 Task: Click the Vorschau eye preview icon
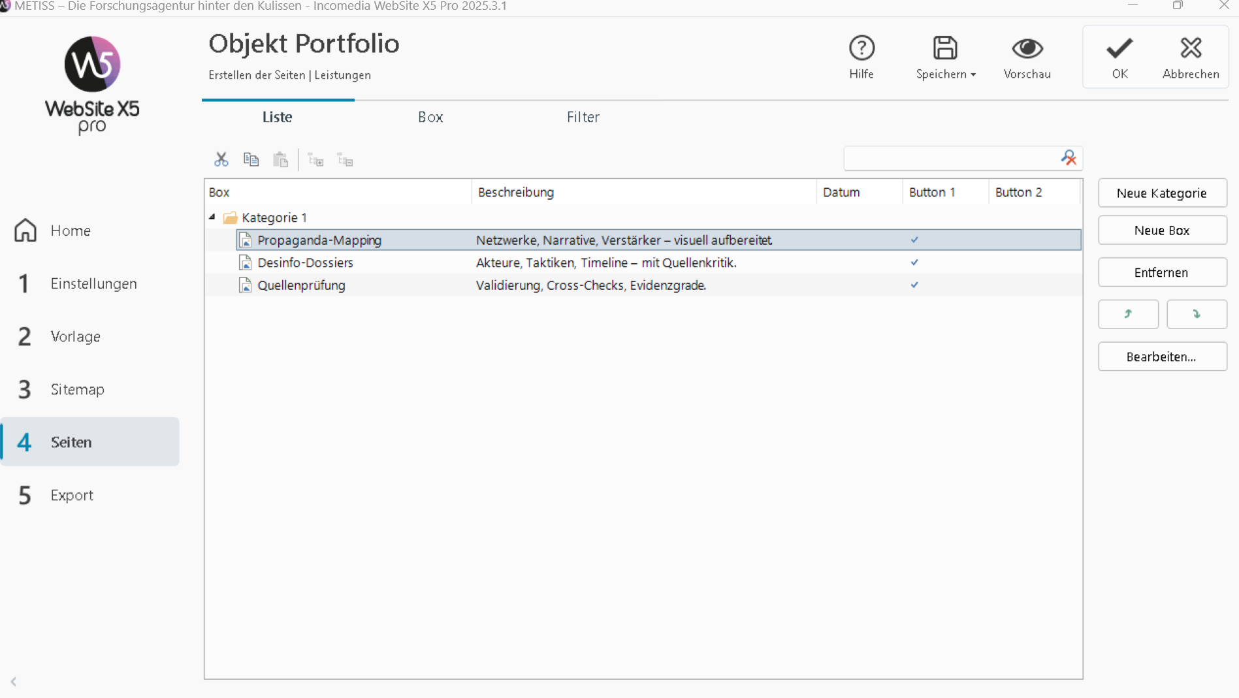(x=1027, y=48)
